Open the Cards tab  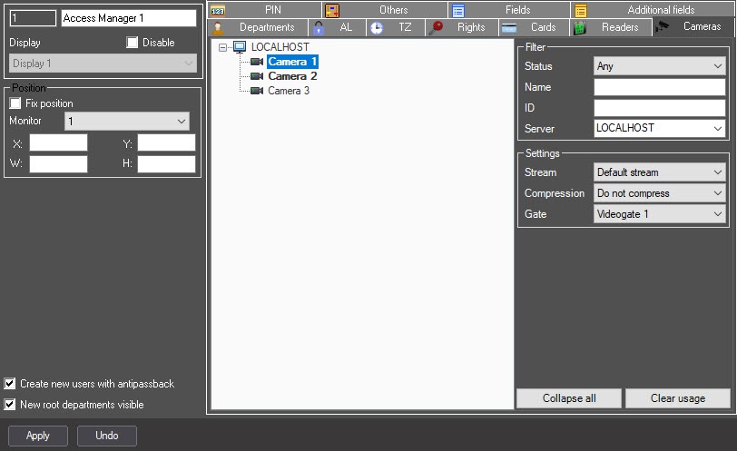coord(534,27)
